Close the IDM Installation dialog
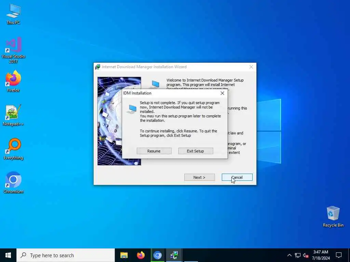The width and height of the screenshot is (350, 262). (222, 93)
